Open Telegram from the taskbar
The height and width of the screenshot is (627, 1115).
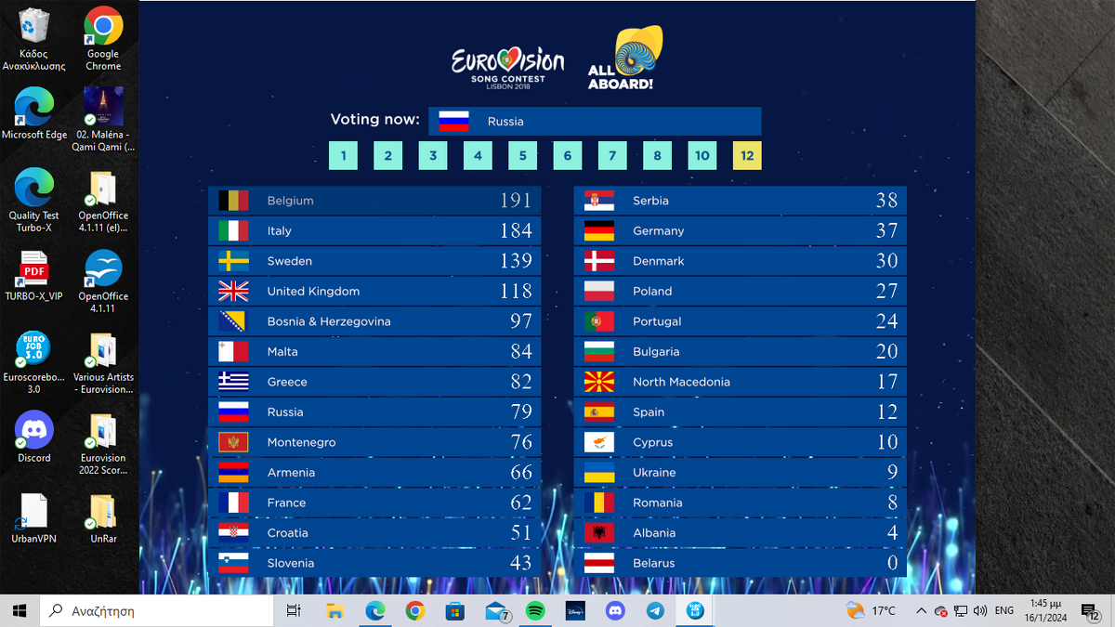pyautogui.click(x=655, y=610)
